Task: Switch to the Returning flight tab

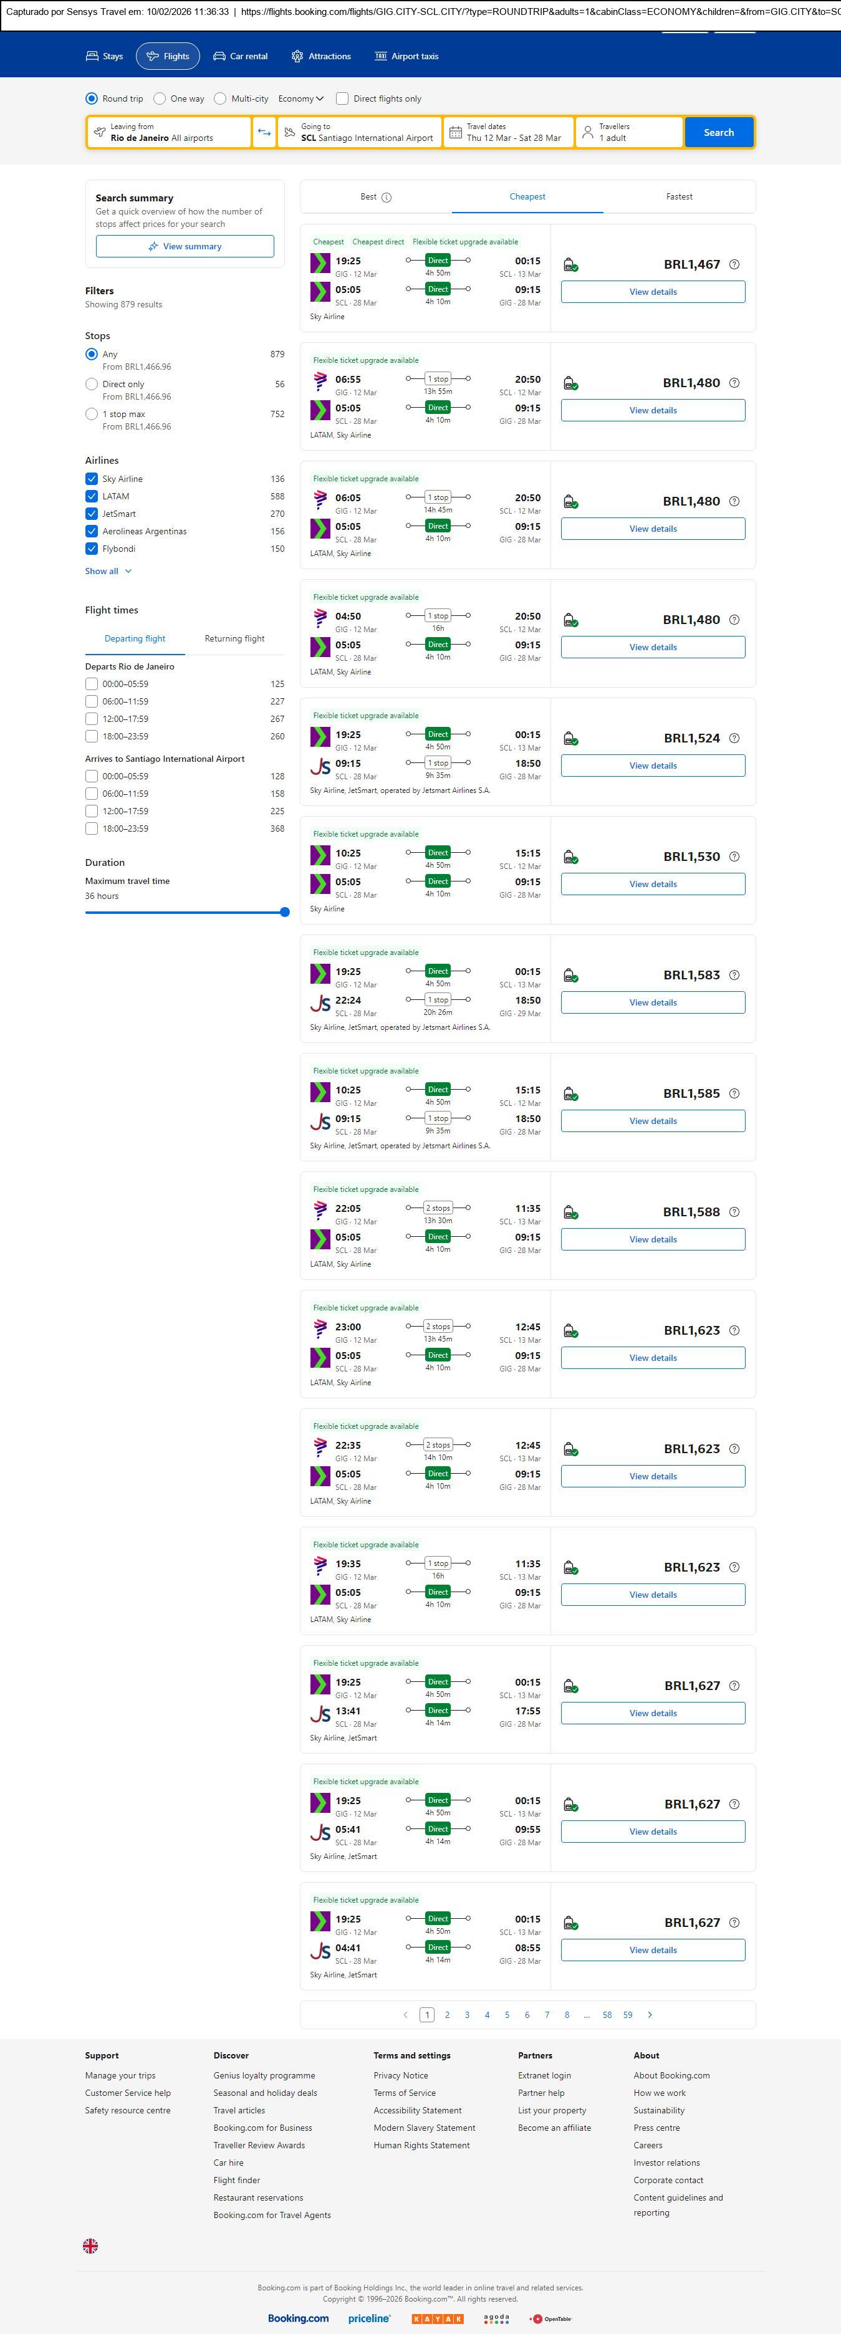Action: pos(234,639)
